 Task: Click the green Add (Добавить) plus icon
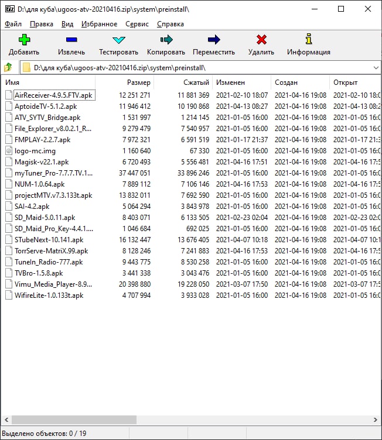coord(24,40)
